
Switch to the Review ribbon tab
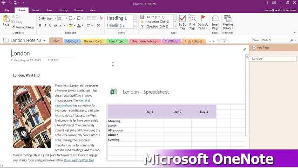pos(79,10)
